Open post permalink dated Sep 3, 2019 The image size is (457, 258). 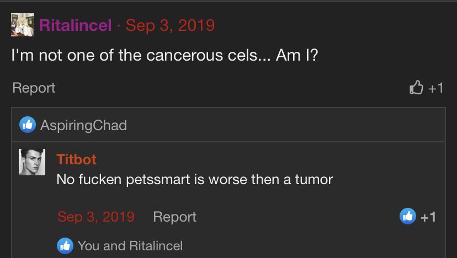[170, 25]
